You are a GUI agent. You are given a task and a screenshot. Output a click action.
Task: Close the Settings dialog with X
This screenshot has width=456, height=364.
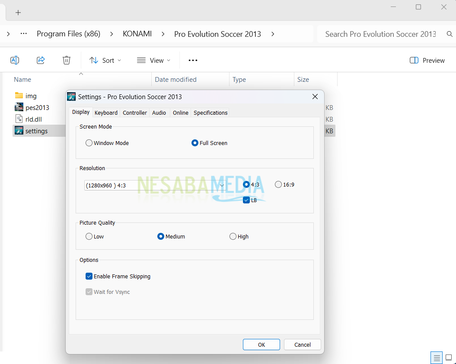click(315, 97)
